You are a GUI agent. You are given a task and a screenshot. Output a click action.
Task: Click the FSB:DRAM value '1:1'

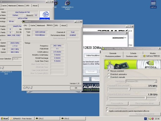(57, 49)
